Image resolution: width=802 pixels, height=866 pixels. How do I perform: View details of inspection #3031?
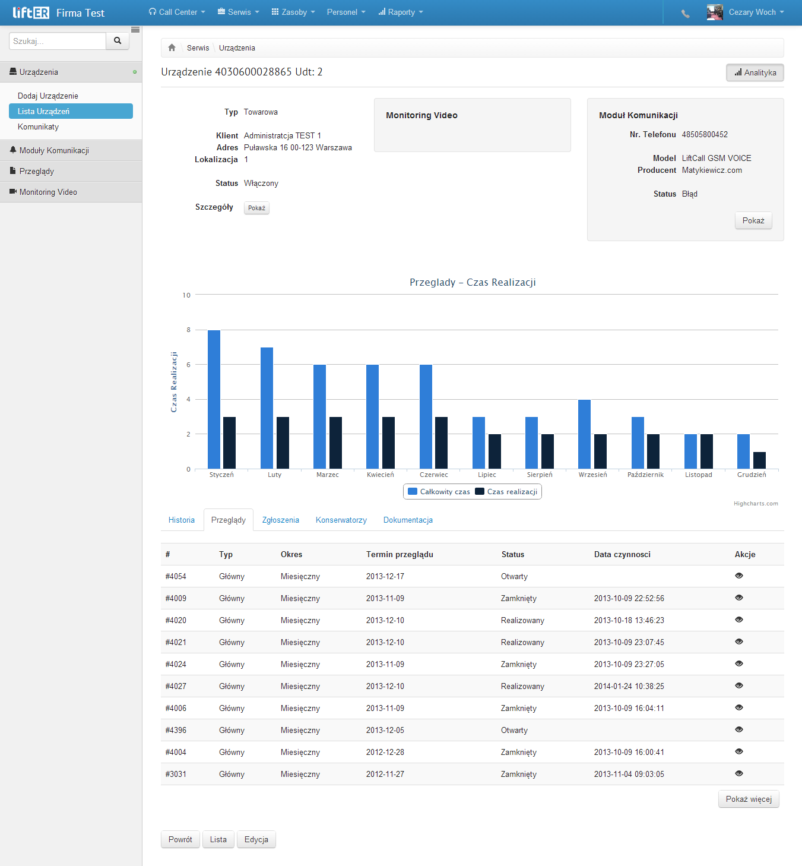coord(739,773)
